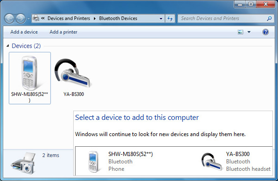Click the YA-BS300 label under headset
This screenshot has width=278, height=181.
click(x=74, y=94)
